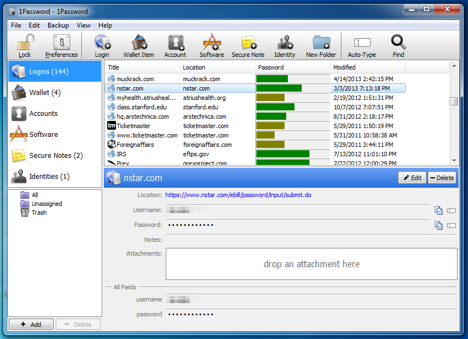Image resolution: width=468 pixels, height=339 pixels.
Task: Open the View menu
Action: tap(83, 25)
